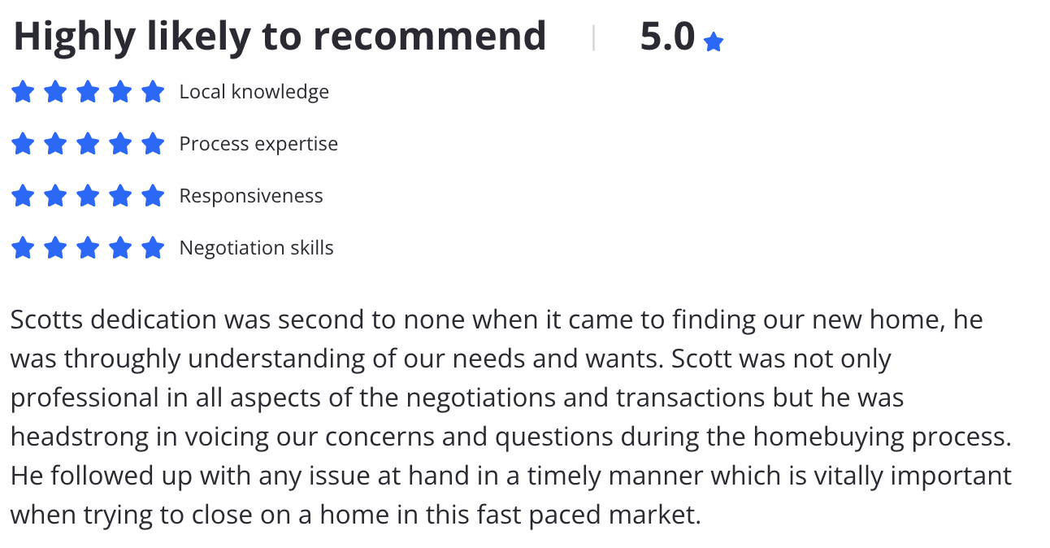Click third star in Process expertise row
Image resolution: width=1050 pixels, height=548 pixels.
click(x=88, y=144)
